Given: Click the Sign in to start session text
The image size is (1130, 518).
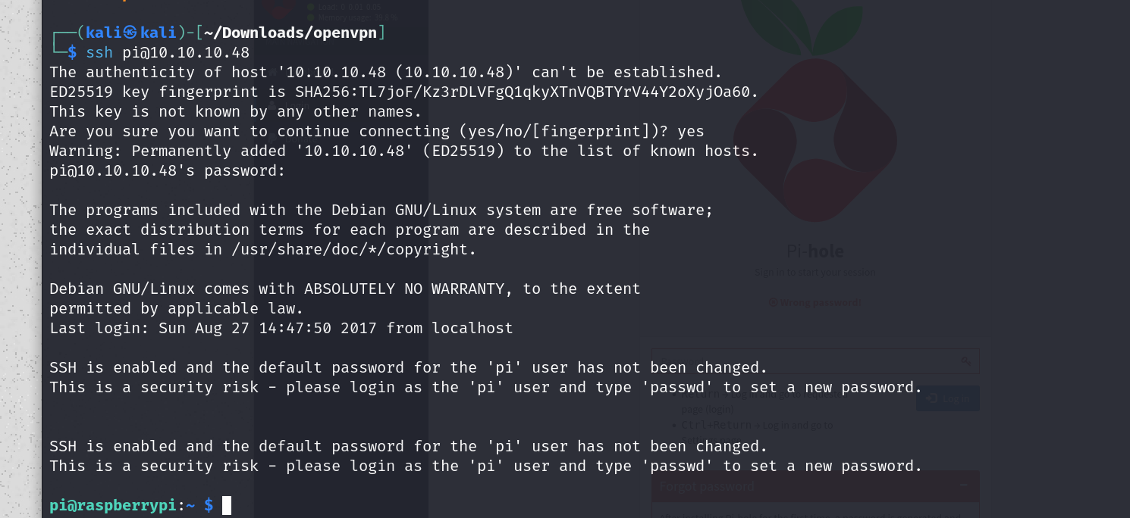Looking at the screenshot, I should (x=815, y=272).
